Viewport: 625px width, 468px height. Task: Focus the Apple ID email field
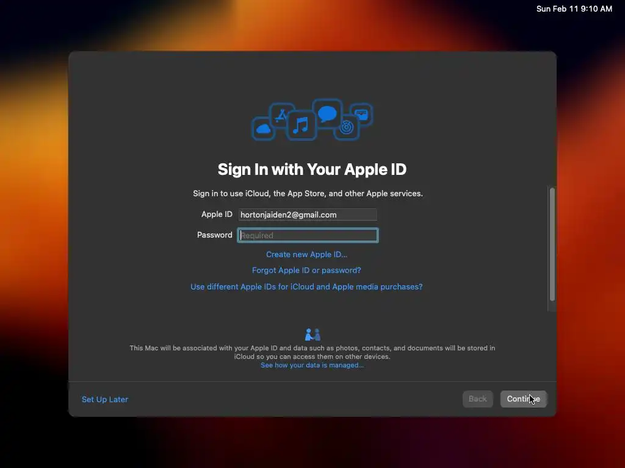tap(308, 214)
